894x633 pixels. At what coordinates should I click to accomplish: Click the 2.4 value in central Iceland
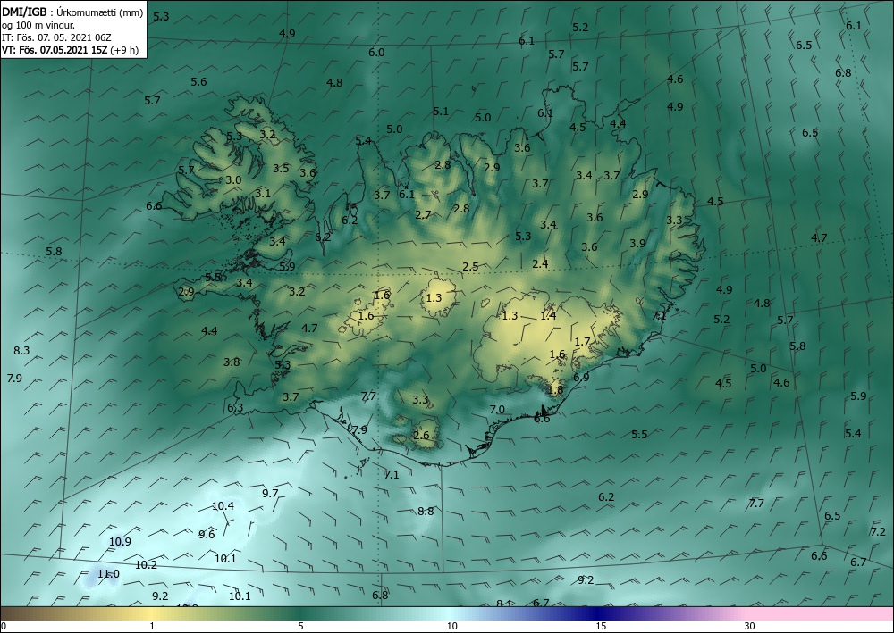point(540,263)
